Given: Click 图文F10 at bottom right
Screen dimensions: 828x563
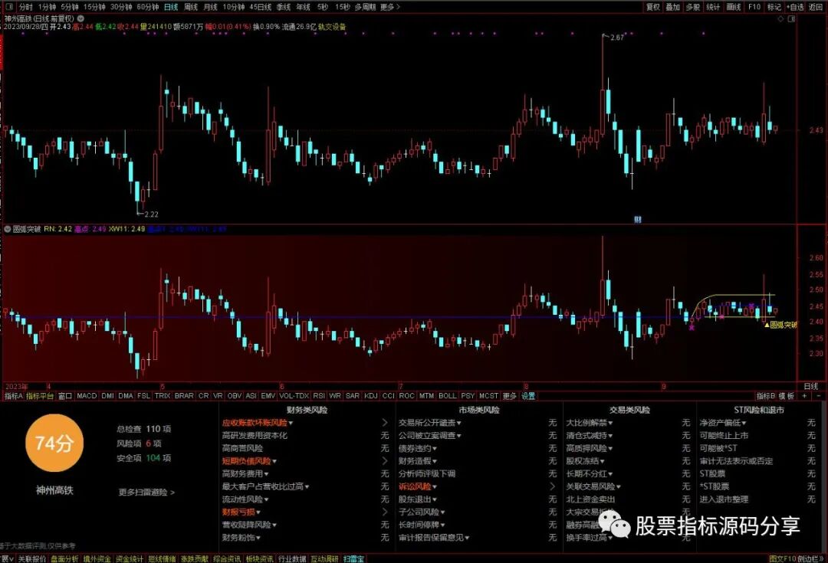Looking at the screenshot, I should click(782, 558).
